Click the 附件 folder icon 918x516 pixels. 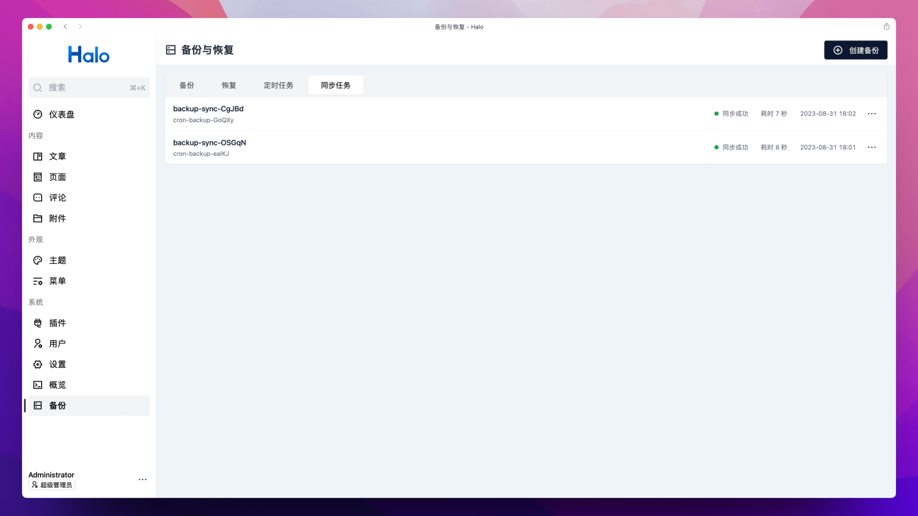tap(38, 218)
